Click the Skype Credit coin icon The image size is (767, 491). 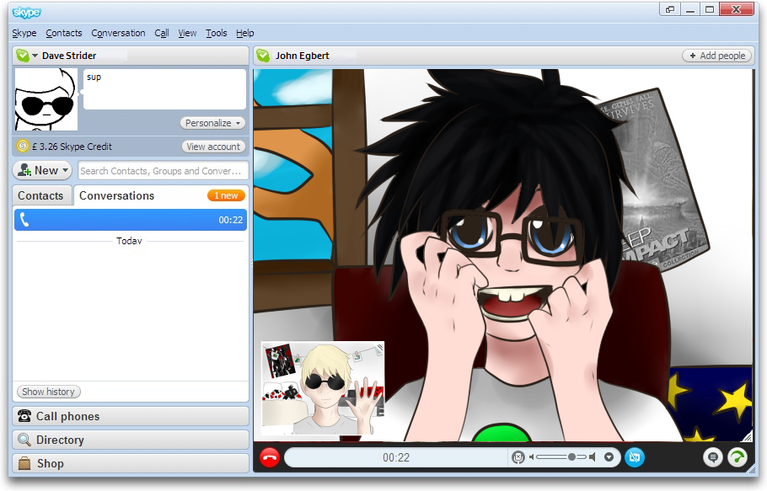coord(23,146)
